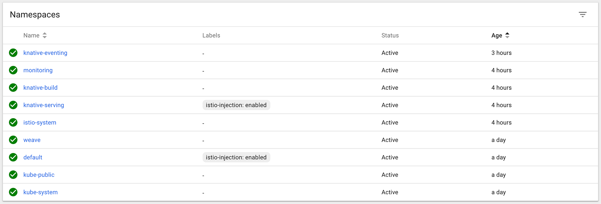Click the monitoring green status checkmark
This screenshot has width=601, height=204.
[x=13, y=70]
